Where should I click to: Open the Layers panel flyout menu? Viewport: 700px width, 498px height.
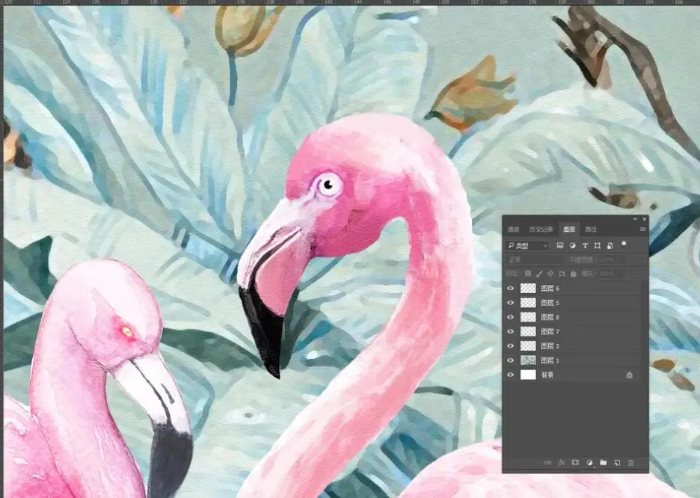tap(643, 230)
